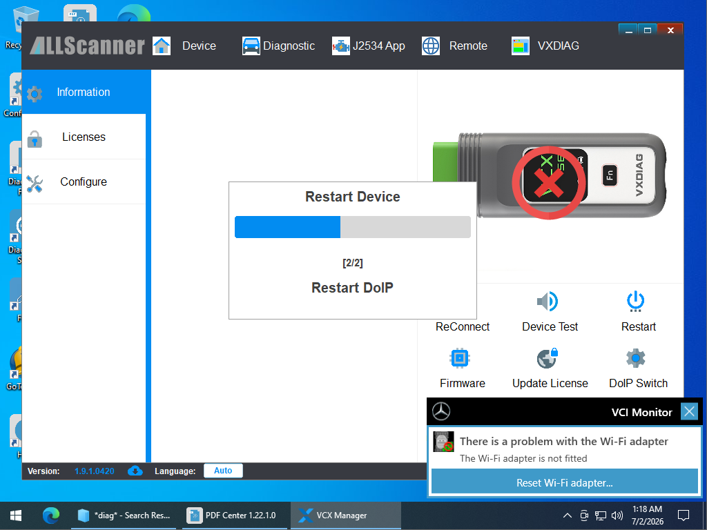Click the Firmware chip icon
Image resolution: width=707 pixels, height=530 pixels.
click(x=460, y=358)
